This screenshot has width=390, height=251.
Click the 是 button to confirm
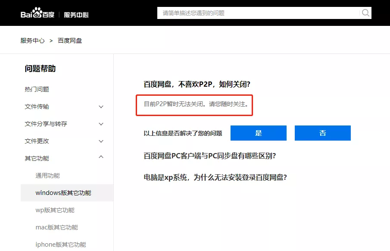pos(258,133)
